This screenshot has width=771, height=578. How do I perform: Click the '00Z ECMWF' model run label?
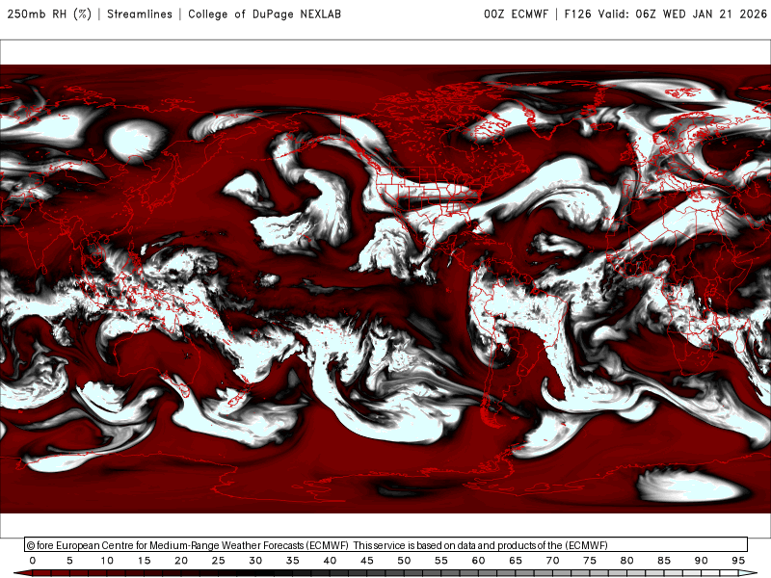pyautogui.click(x=516, y=13)
